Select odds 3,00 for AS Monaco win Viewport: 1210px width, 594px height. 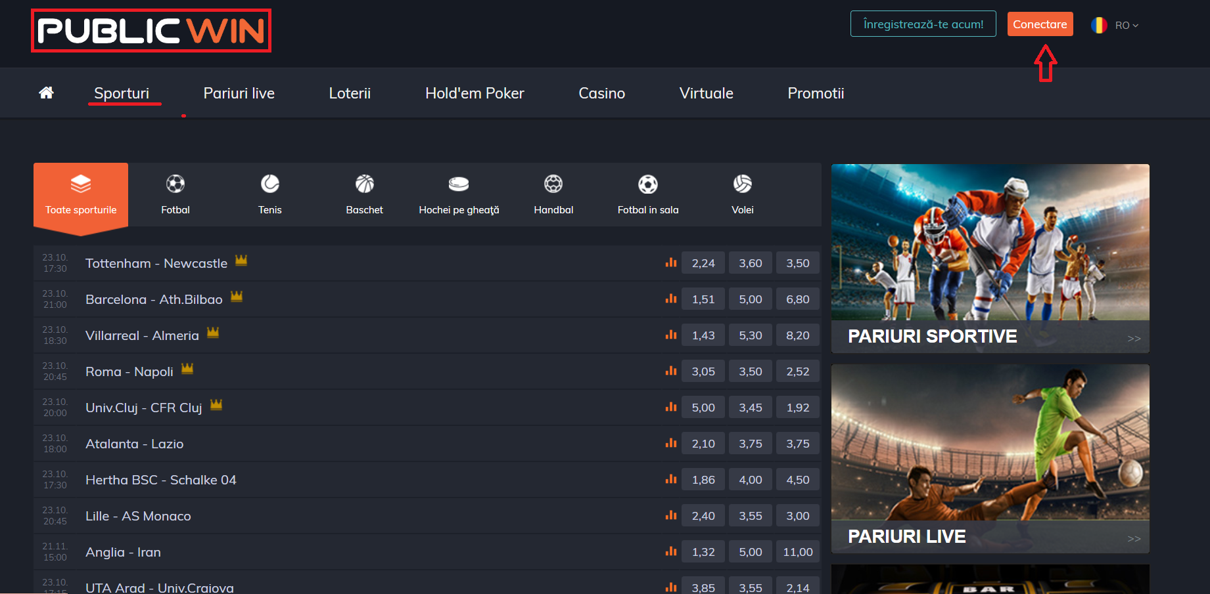point(798,515)
